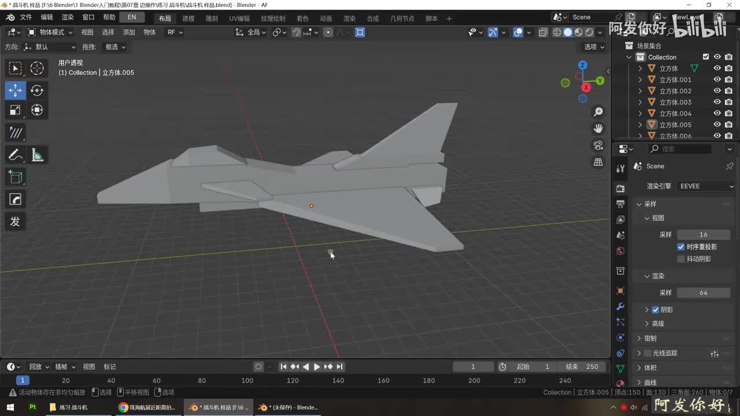740x416 pixels.
Task: Switch perspective/orthographic with grid gizmo
Action: coord(598,162)
